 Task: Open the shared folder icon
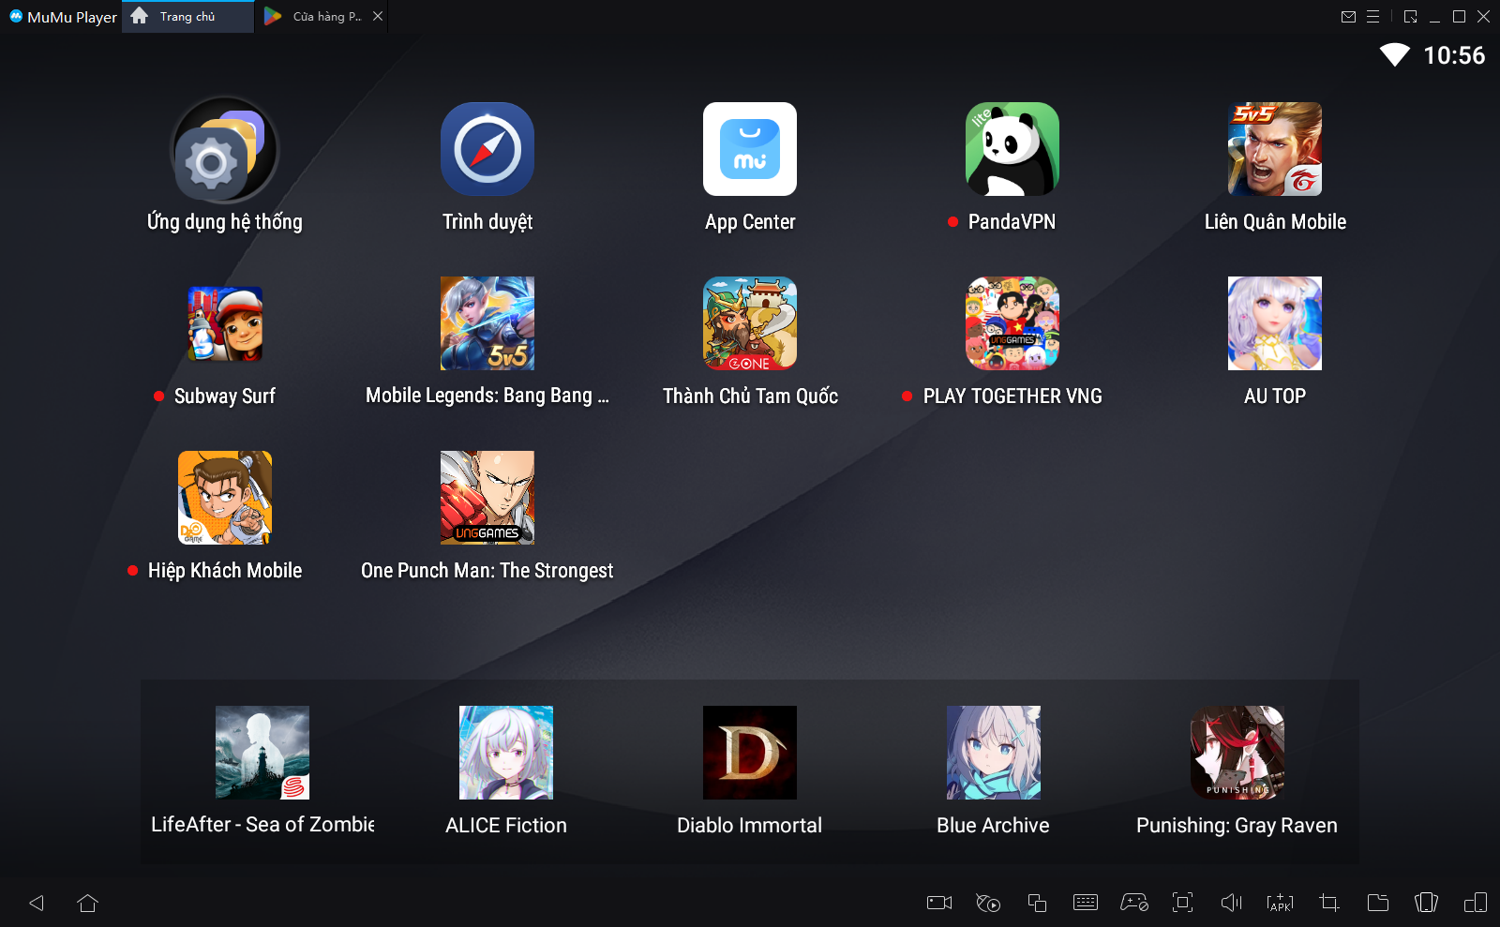point(1378,903)
